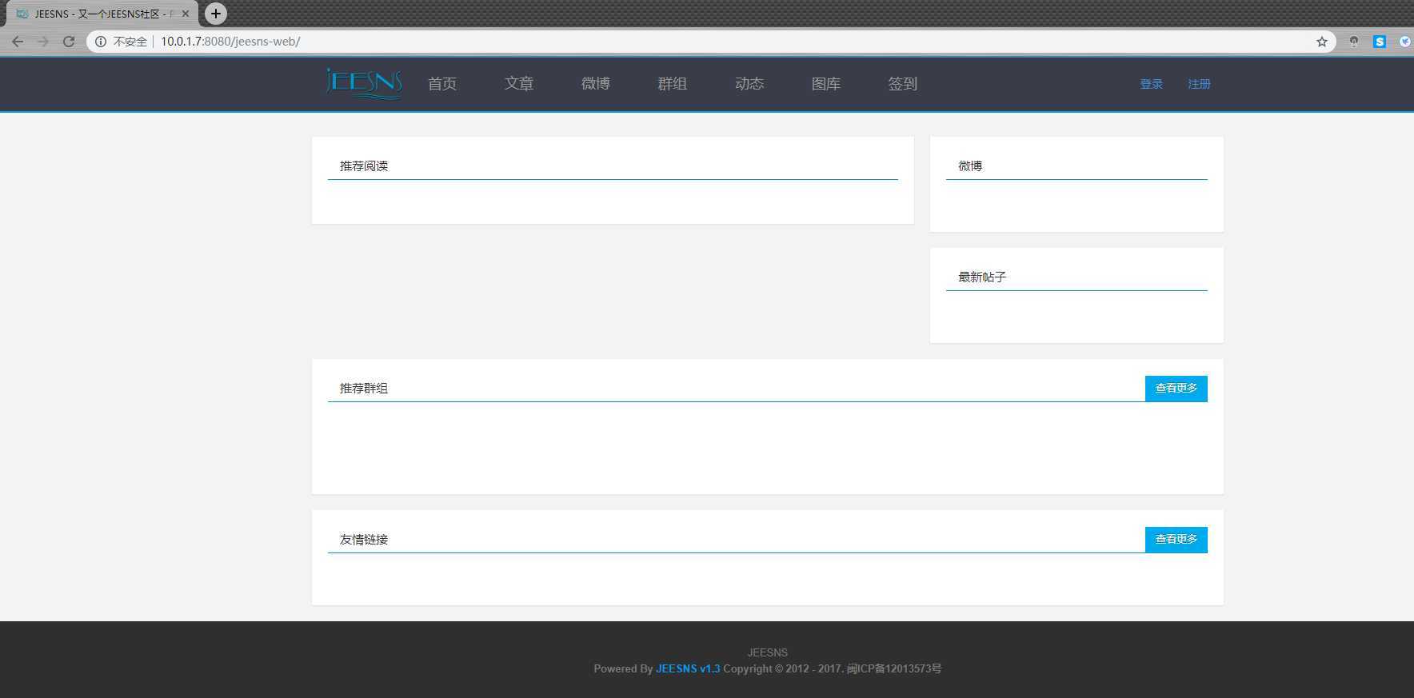Click 查看更多 in the 友情链接 section
The image size is (1414, 698).
(1176, 540)
